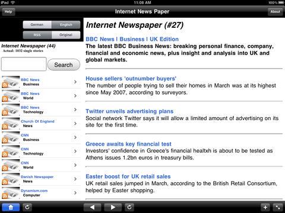The image size is (285, 213).
Task: Click the RSS icon beside Dynamism.com Computer
Action: coord(5,195)
